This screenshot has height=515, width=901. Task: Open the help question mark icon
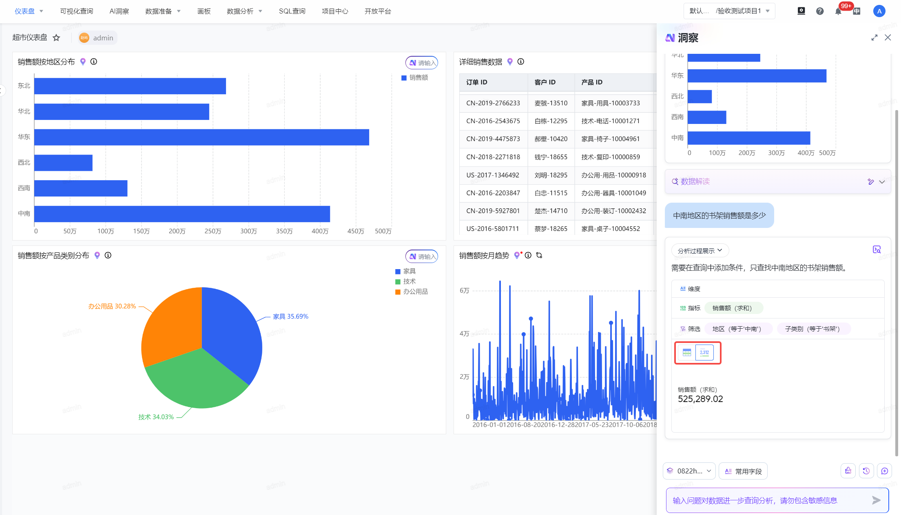[x=820, y=11]
